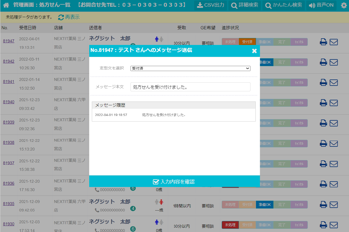Click print icon for prescription 81935
The image size is (349, 232).
coord(323,205)
